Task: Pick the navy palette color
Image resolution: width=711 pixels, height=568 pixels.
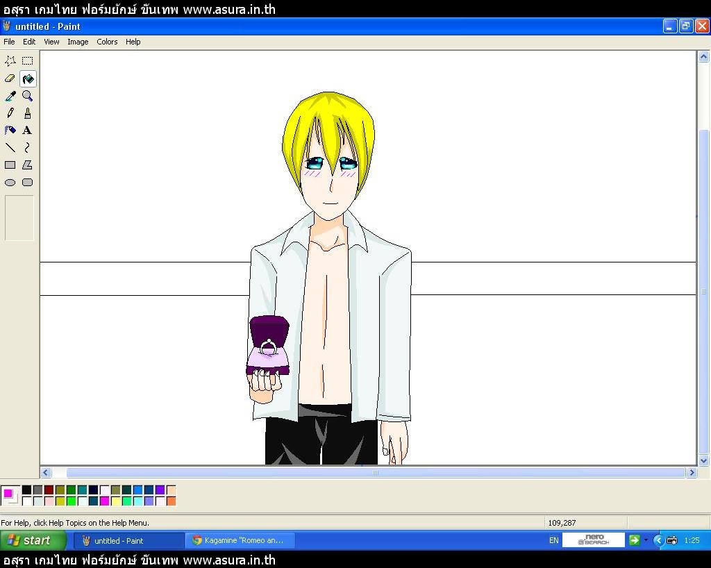Action: [x=94, y=490]
